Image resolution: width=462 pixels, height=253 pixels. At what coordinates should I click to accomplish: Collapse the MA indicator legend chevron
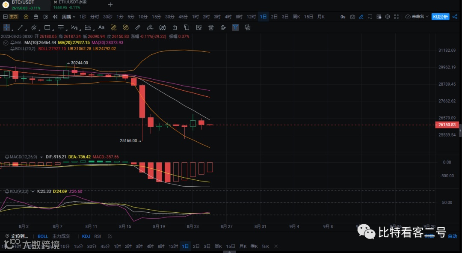(5, 43)
